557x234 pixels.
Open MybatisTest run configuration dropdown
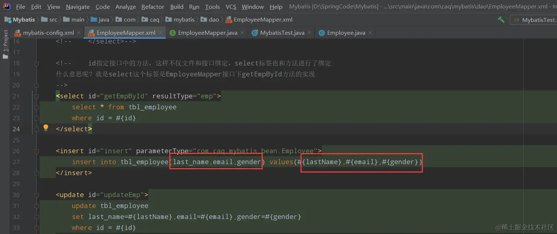click(534, 20)
